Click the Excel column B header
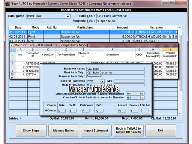Screen dimensions: 192x144 point(33,49)
